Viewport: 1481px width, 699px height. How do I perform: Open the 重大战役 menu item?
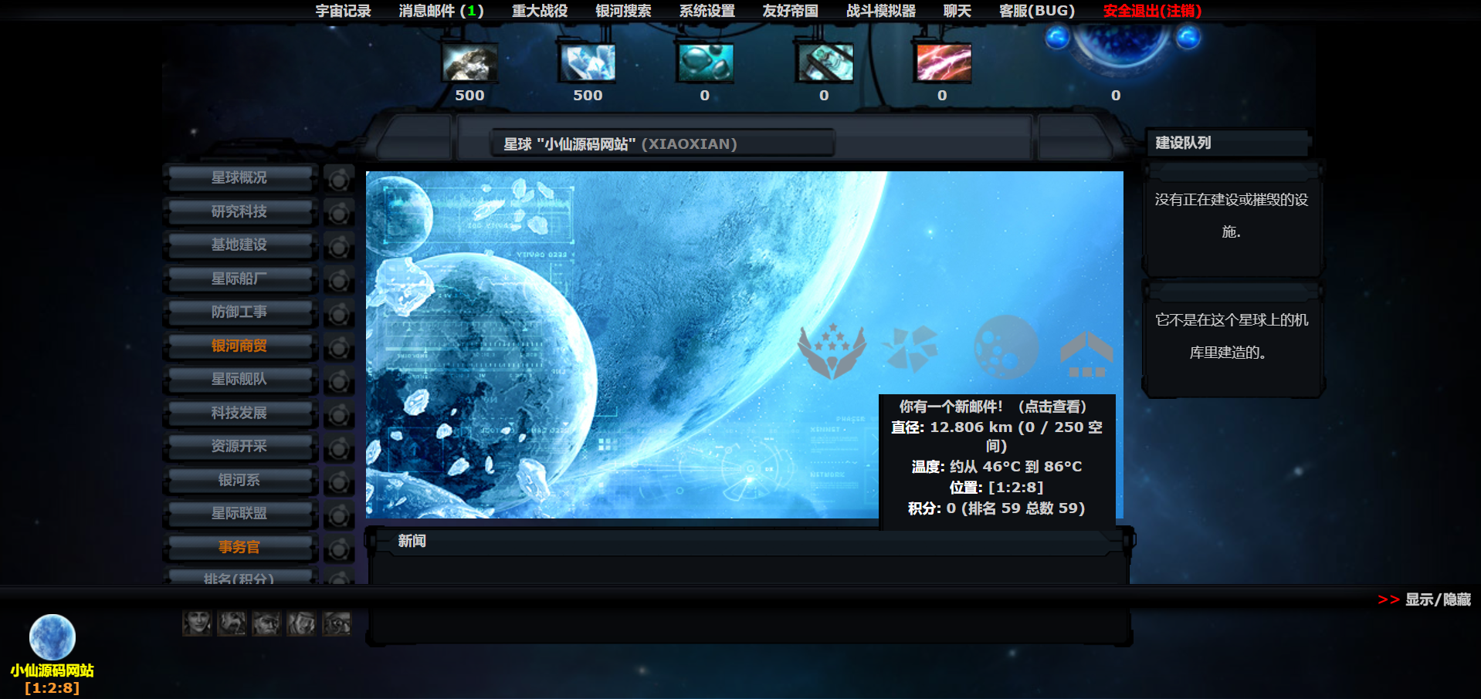(x=540, y=11)
